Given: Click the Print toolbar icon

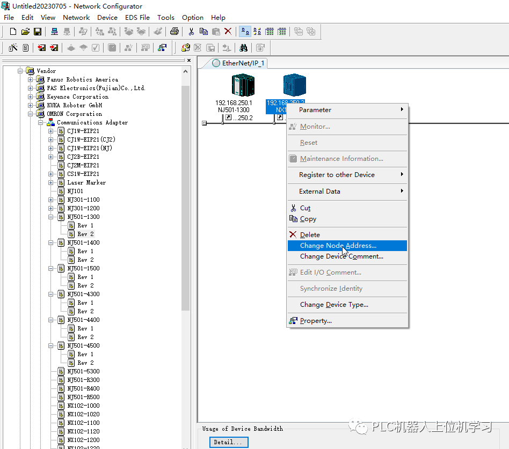Looking at the screenshot, I should click(x=174, y=32).
